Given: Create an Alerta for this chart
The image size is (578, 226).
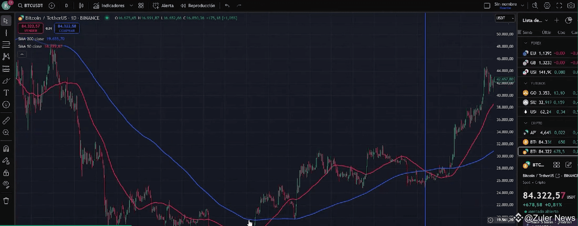Looking at the screenshot, I should [163, 6].
